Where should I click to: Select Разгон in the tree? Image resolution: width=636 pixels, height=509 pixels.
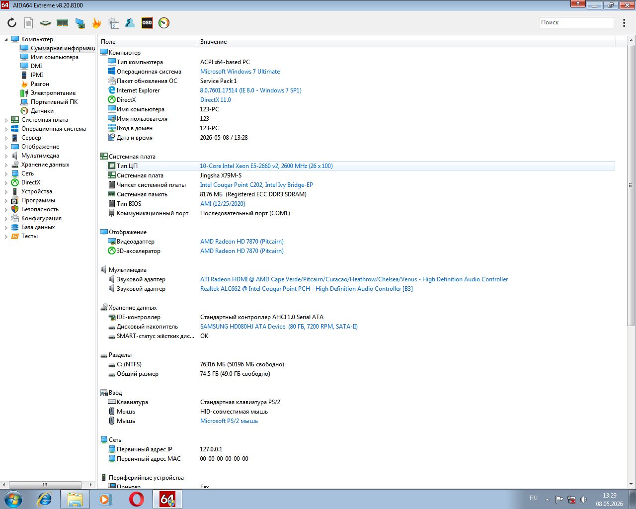[x=40, y=84]
